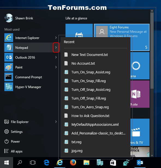This screenshot has height=168, width=161.
Task: Expand the Internet Explorer jump list chevron
Action: click(x=56, y=38)
